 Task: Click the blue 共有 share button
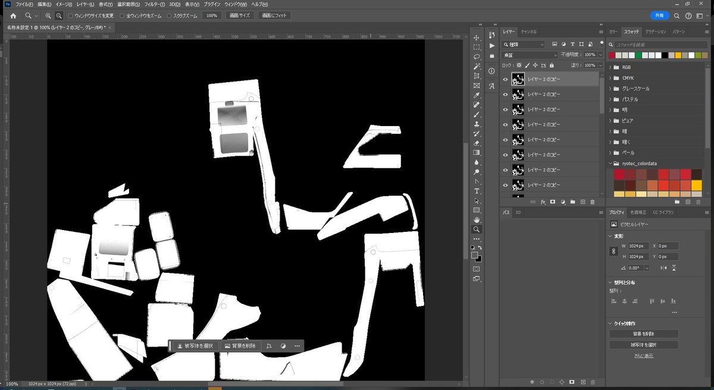click(x=659, y=15)
